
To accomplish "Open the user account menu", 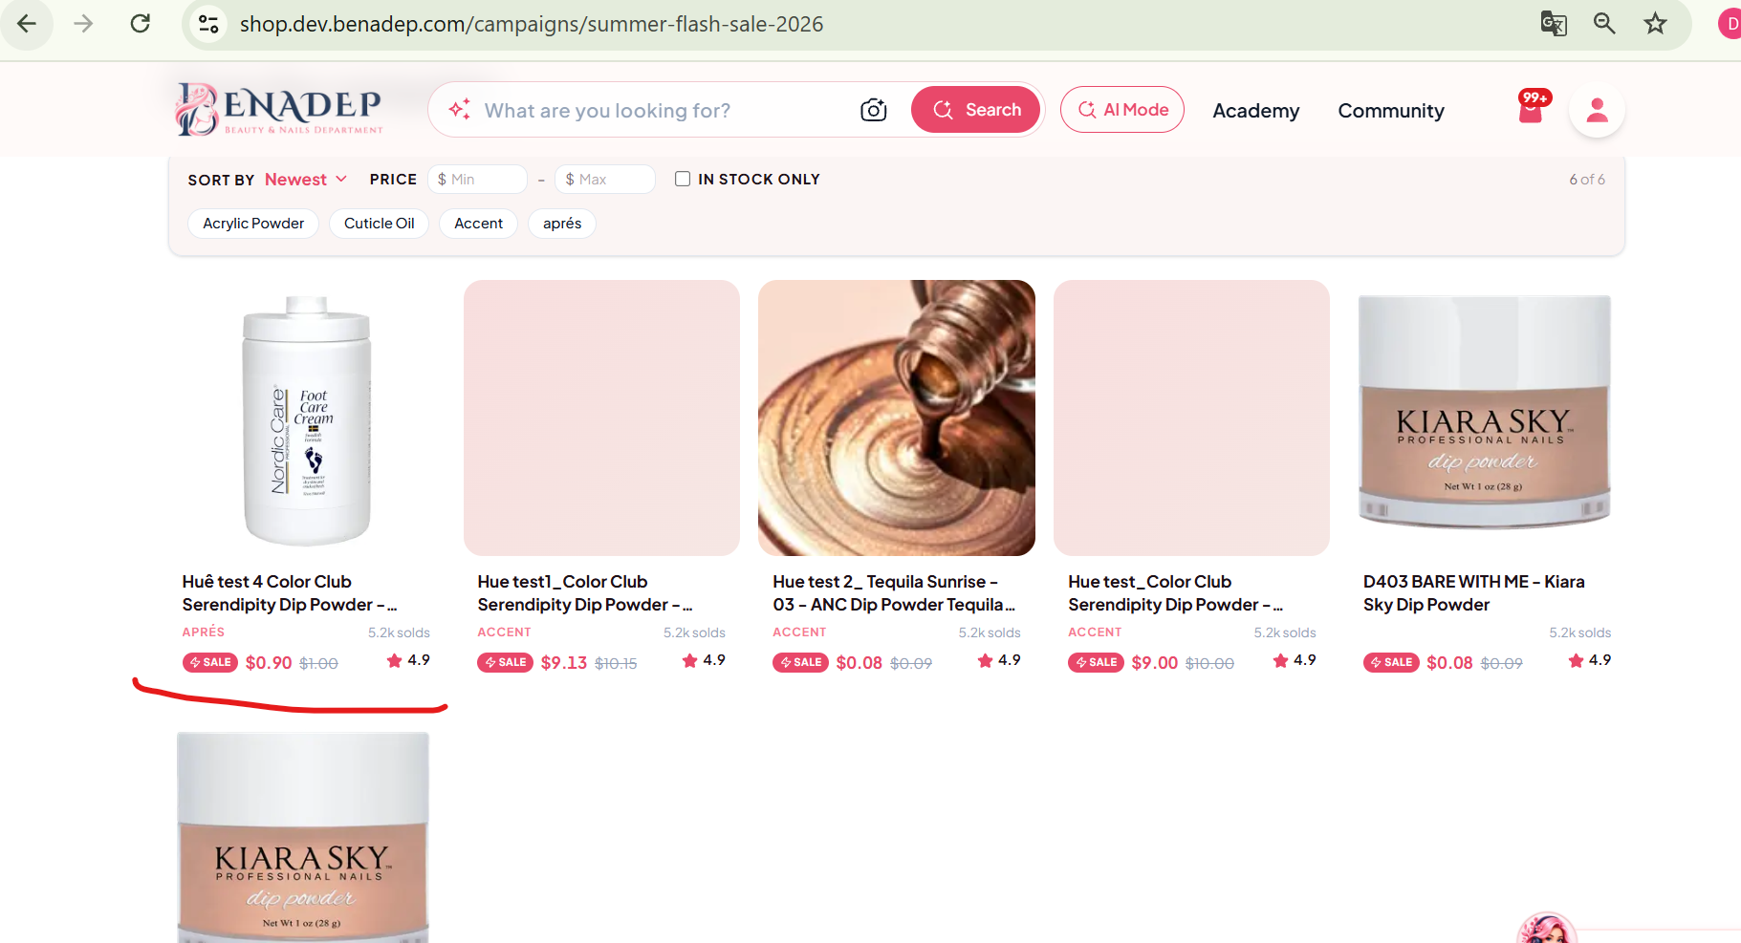I will coord(1597,110).
